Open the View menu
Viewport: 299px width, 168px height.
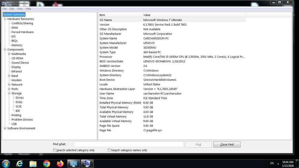20,9
